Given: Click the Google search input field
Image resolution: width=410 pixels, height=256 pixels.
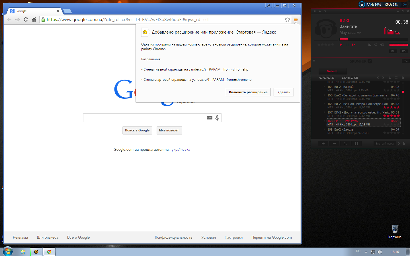Looking at the screenshot, I should tap(144, 118).
